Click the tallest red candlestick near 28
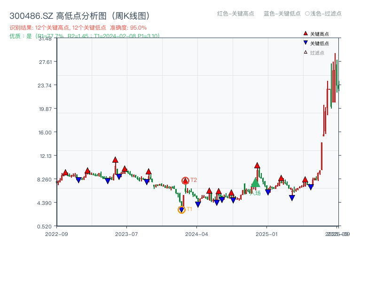Viewport: 376px width, 282px height. click(x=335, y=78)
